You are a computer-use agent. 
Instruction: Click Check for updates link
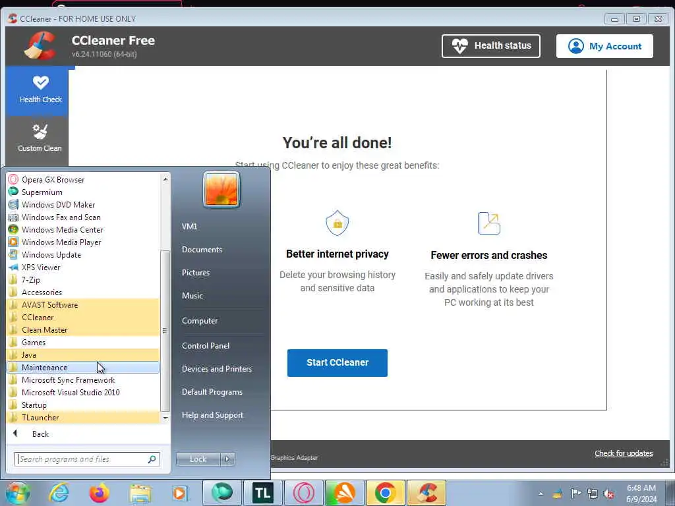[624, 453]
